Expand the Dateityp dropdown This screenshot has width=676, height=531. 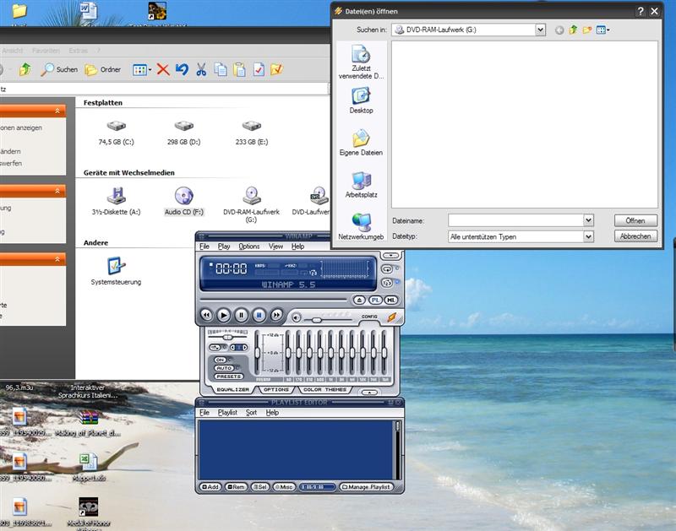click(x=588, y=236)
